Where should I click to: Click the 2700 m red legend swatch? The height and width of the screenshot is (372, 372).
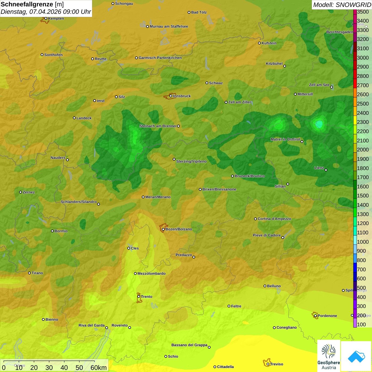[355, 83]
